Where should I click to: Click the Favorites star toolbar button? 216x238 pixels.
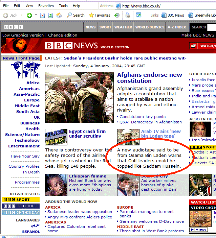pyautogui.click(x=100, y=15)
